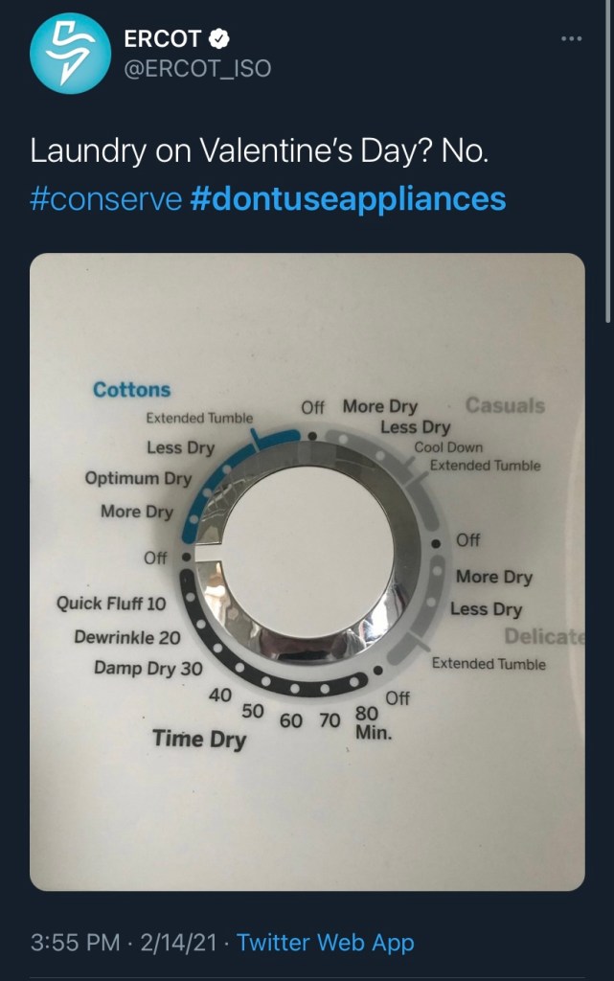This screenshot has width=614, height=981.
Task: Click the scrollbar on the right edge
Action: (x=609, y=163)
